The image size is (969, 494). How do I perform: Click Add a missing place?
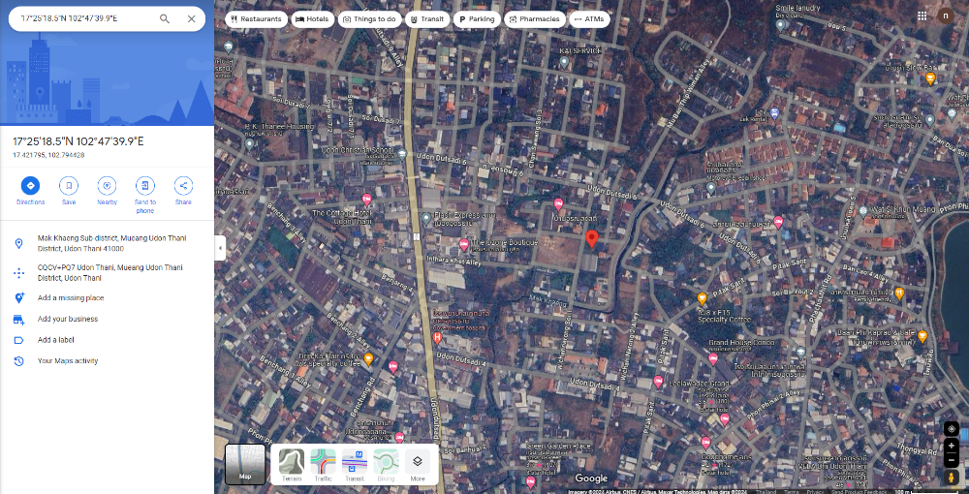[71, 298]
